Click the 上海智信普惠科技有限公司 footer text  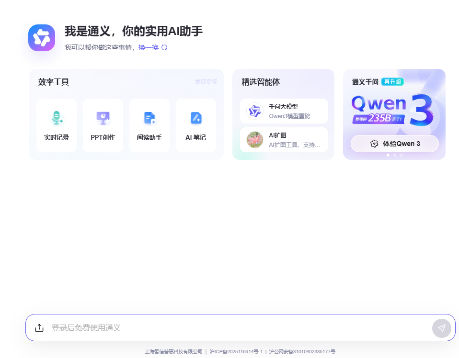pos(173,352)
